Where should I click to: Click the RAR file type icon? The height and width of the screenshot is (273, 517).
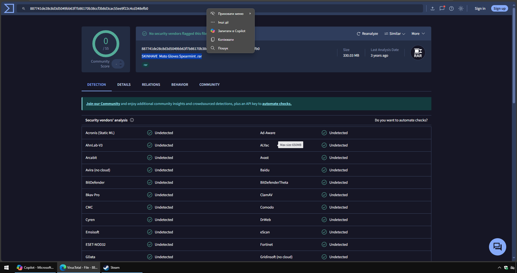[418, 53]
